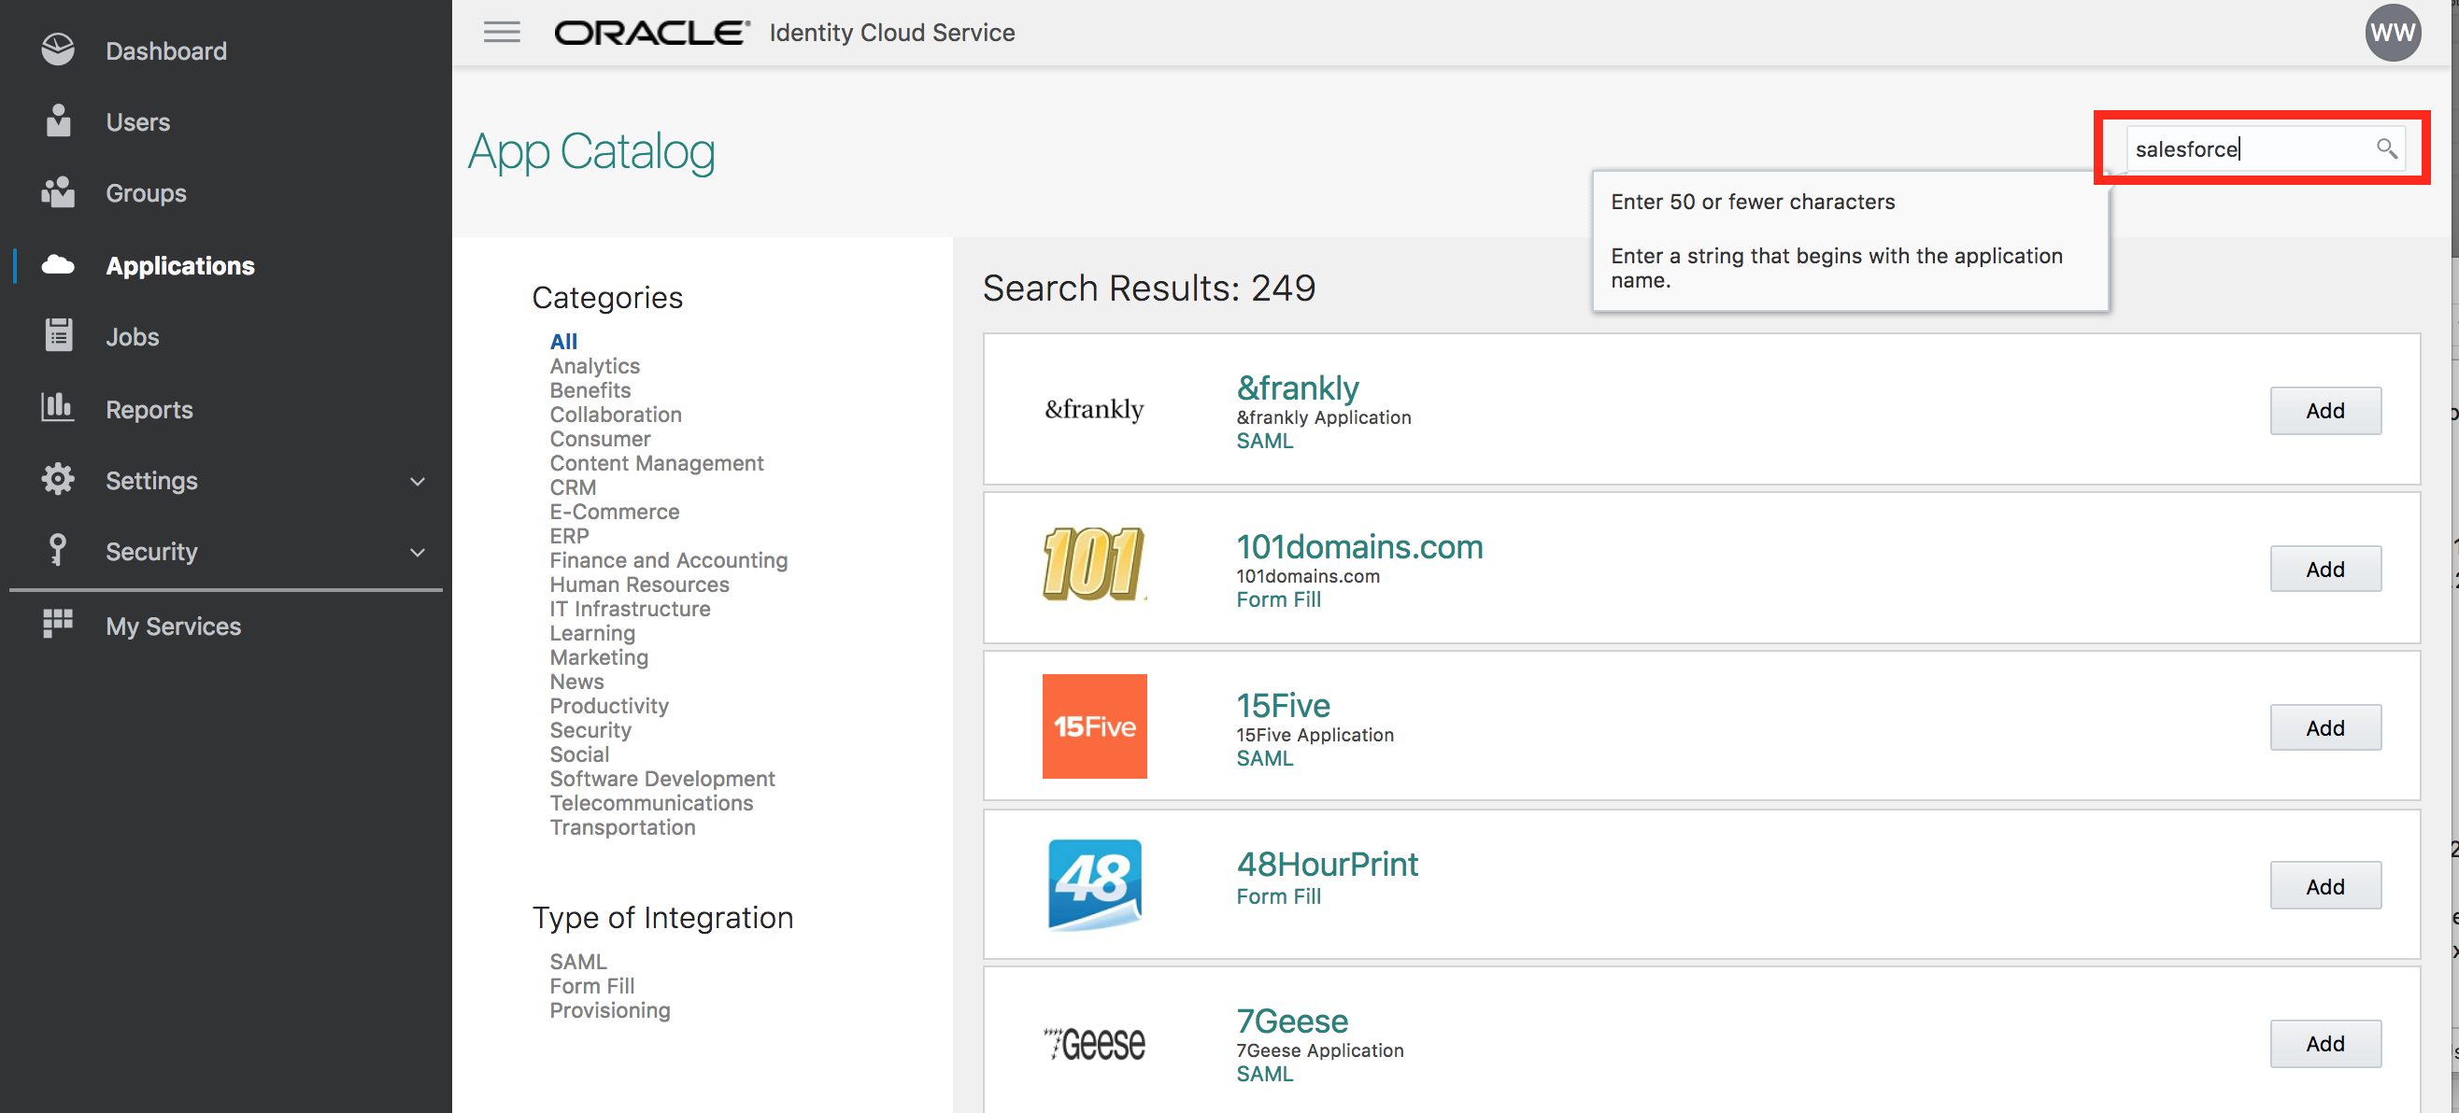Filter by Human Resources category

point(640,584)
